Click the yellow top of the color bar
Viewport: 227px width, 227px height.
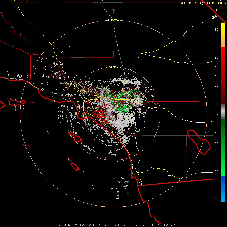coord(223,27)
